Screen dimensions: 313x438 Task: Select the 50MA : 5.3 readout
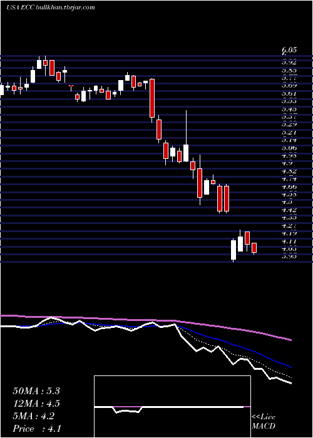pos(36,391)
